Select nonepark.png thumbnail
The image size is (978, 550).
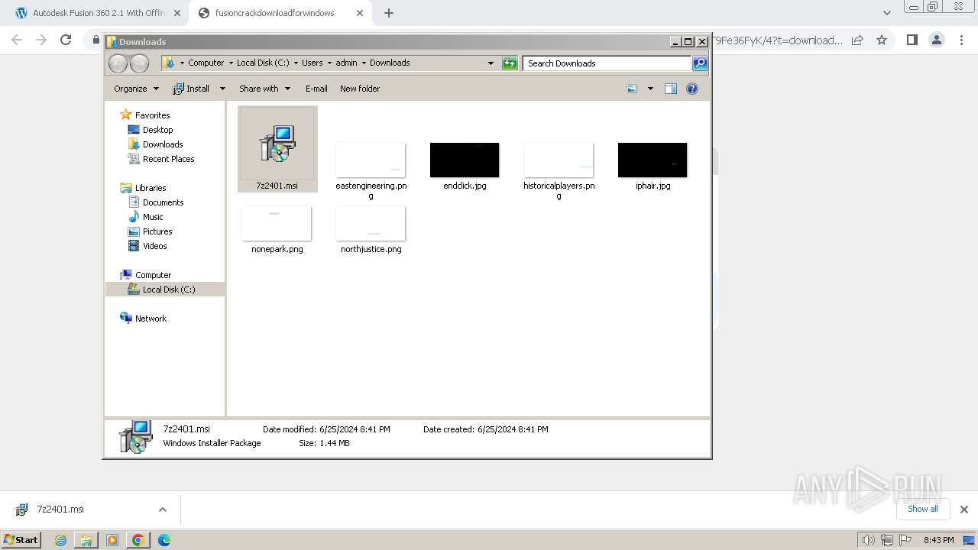coord(277,223)
